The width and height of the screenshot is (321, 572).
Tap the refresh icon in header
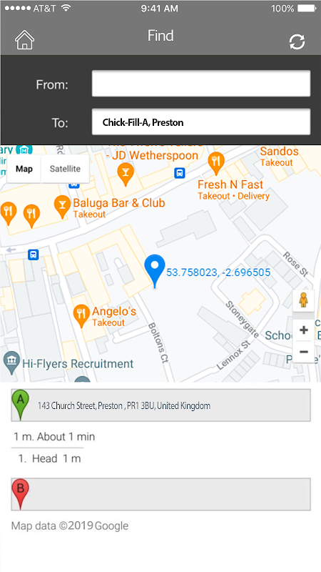coord(297,42)
